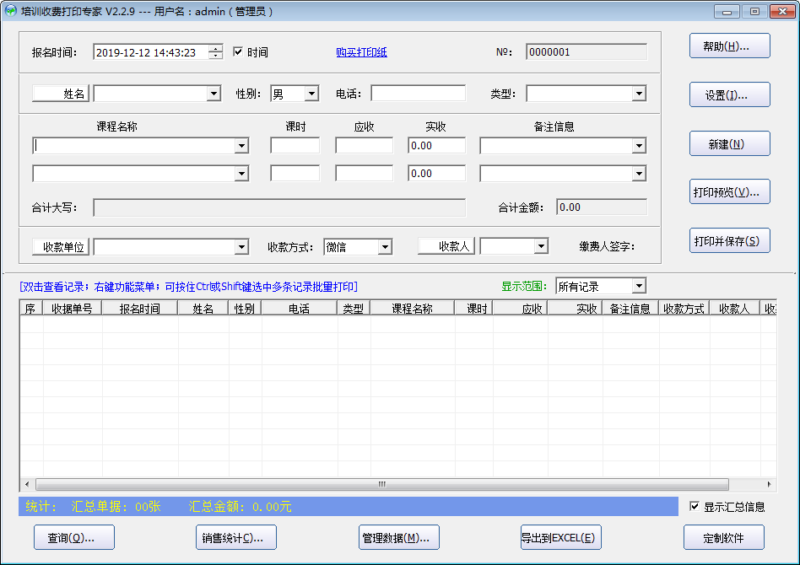Open 显示范围 display range dropdown
This screenshot has width=800, height=565.
pyautogui.click(x=639, y=286)
